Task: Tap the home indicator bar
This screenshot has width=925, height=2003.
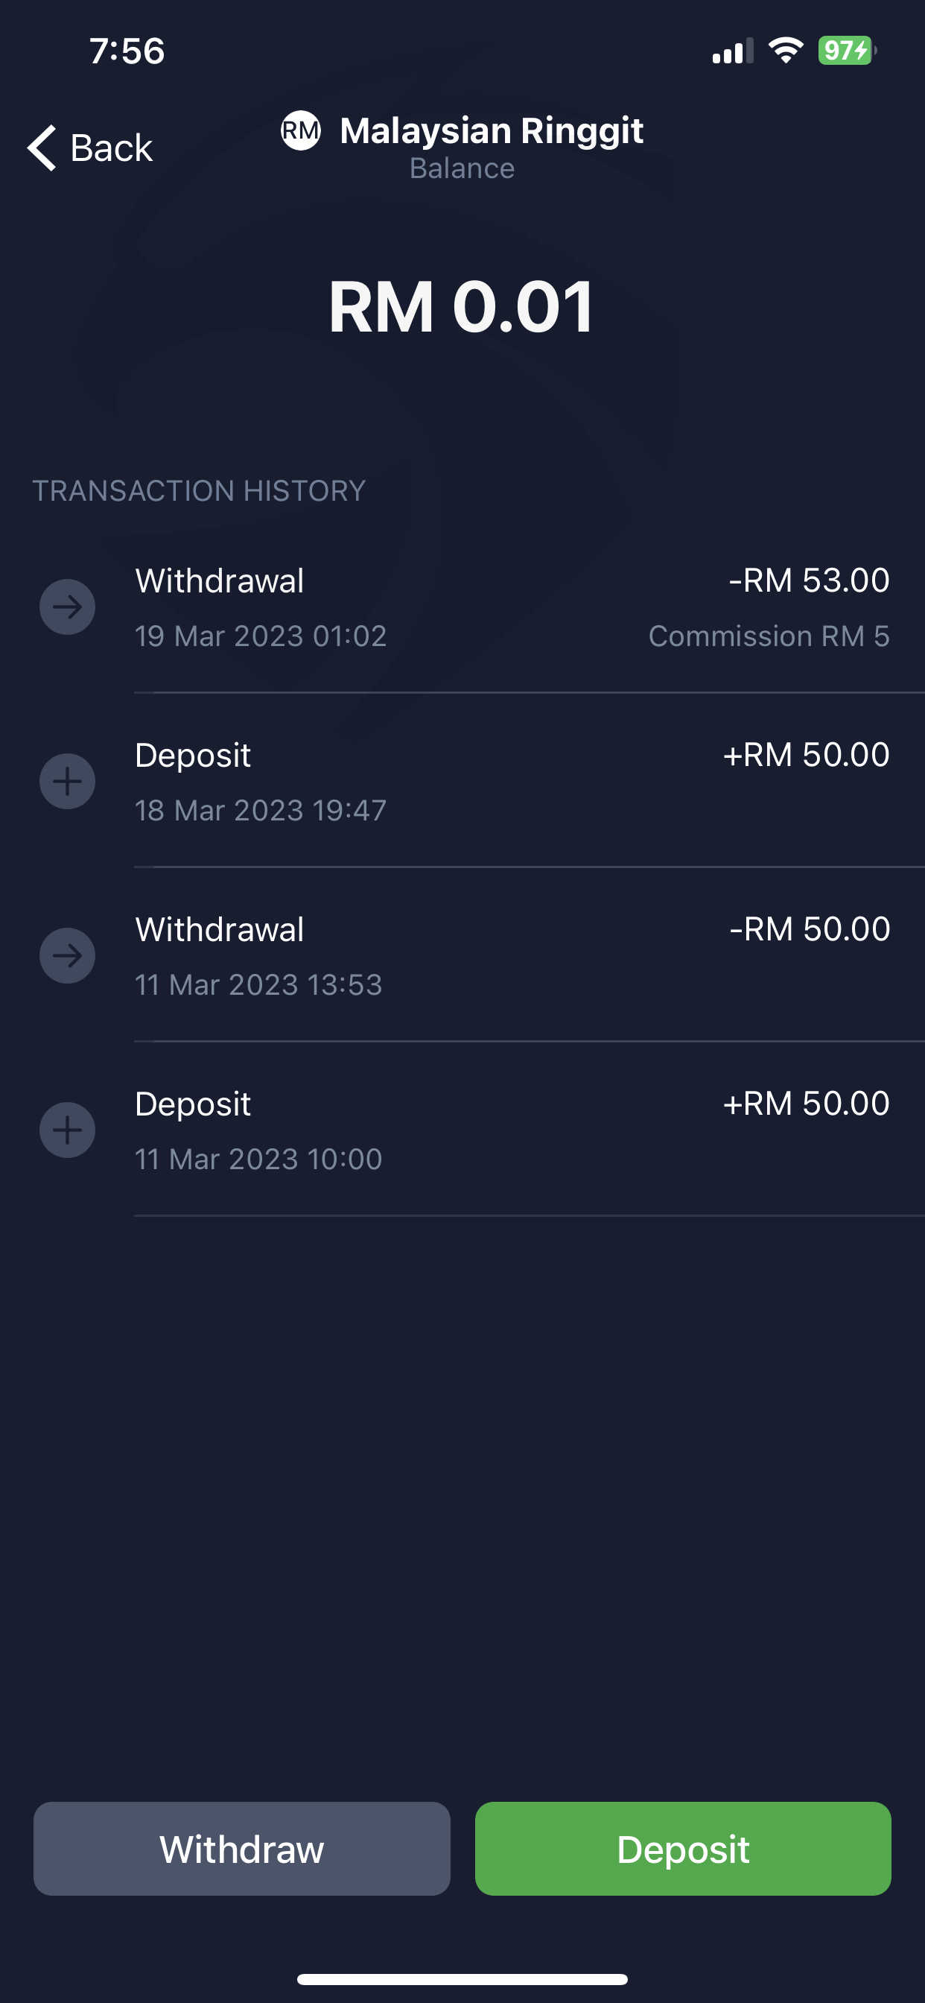Action: [x=462, y=1979]
